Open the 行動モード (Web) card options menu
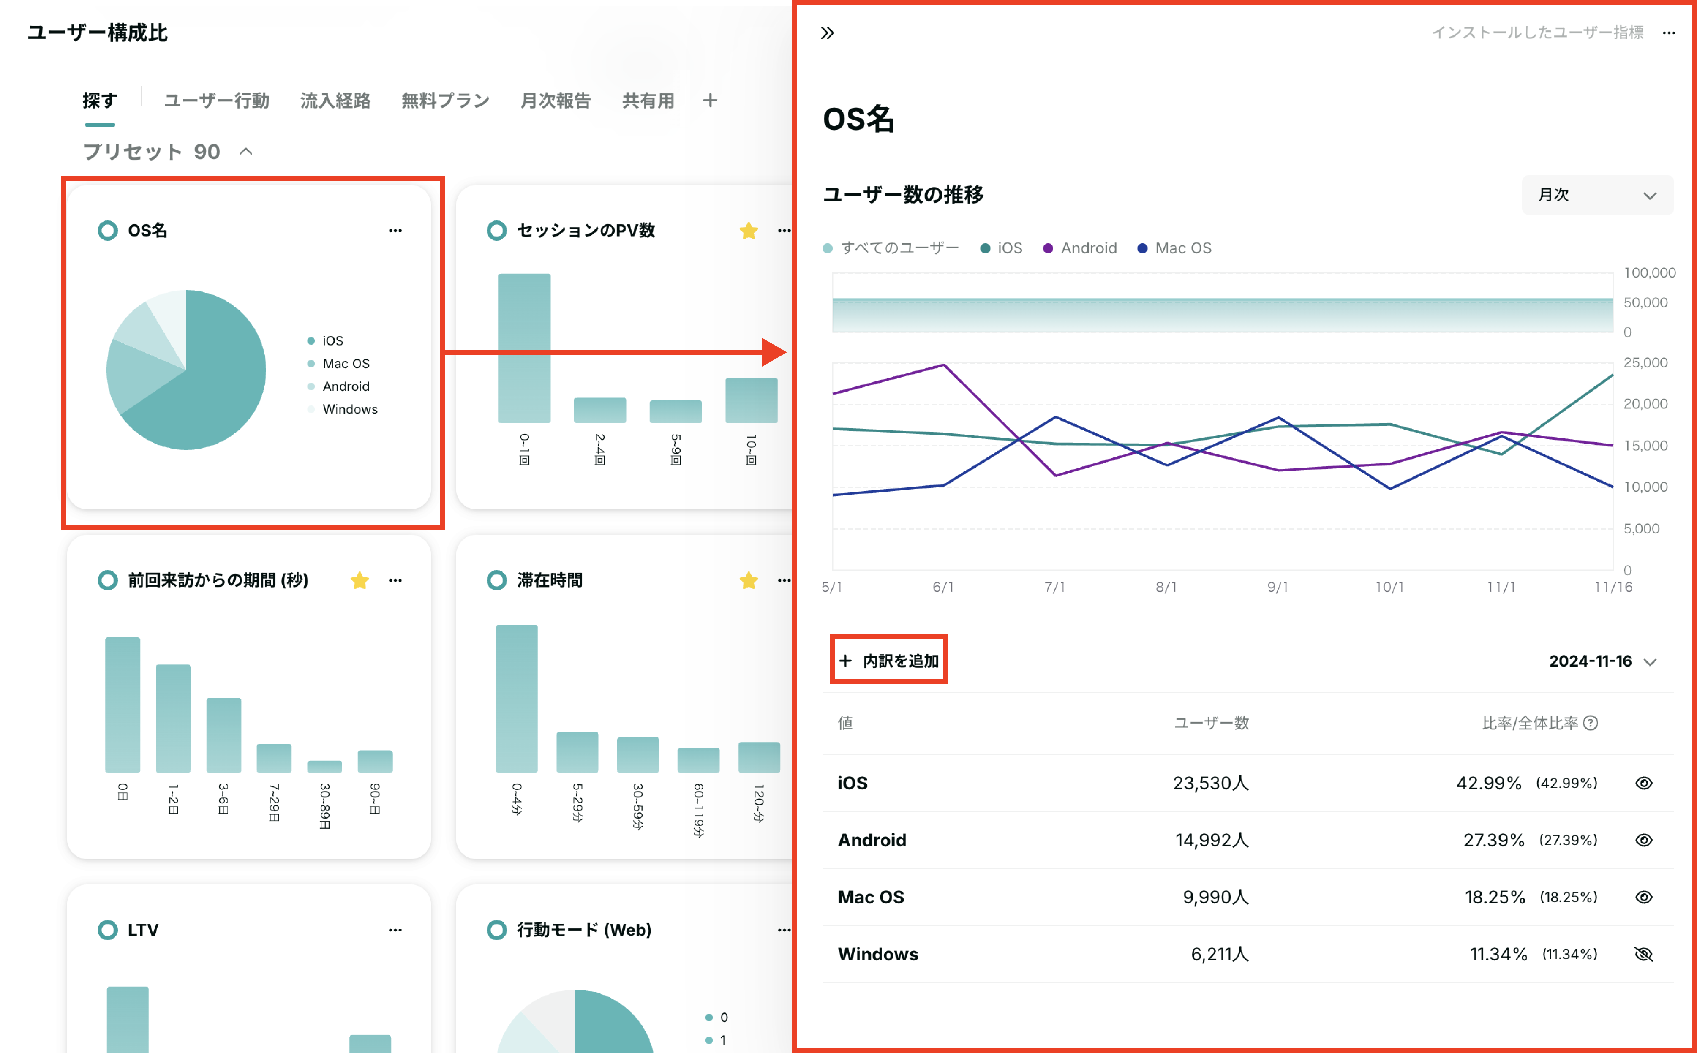 click(784, 930)
